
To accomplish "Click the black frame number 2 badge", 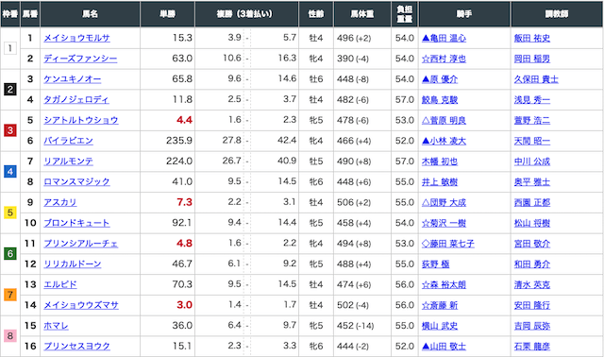I will coord(10,90).
